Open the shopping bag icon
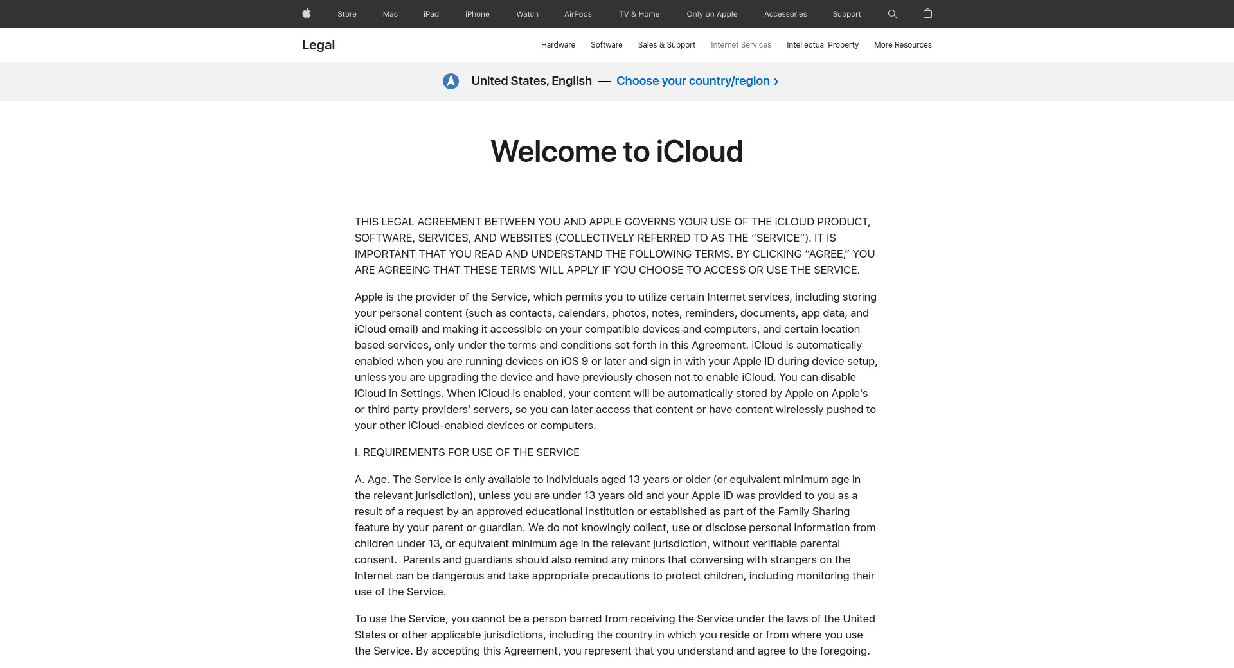The width and height of the screenshot is (1234, 668). pos(927,13)
